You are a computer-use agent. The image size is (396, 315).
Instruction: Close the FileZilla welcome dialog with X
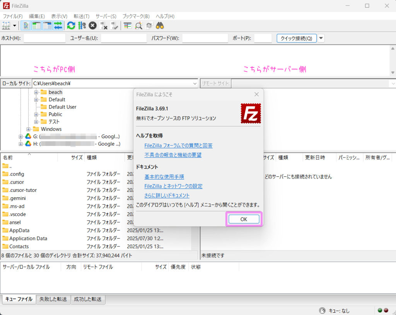coord(257,94)
